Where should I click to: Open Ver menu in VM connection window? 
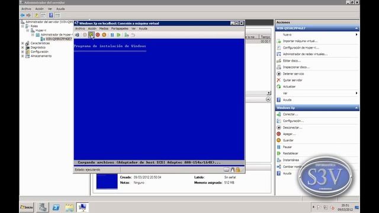point(133,28)
